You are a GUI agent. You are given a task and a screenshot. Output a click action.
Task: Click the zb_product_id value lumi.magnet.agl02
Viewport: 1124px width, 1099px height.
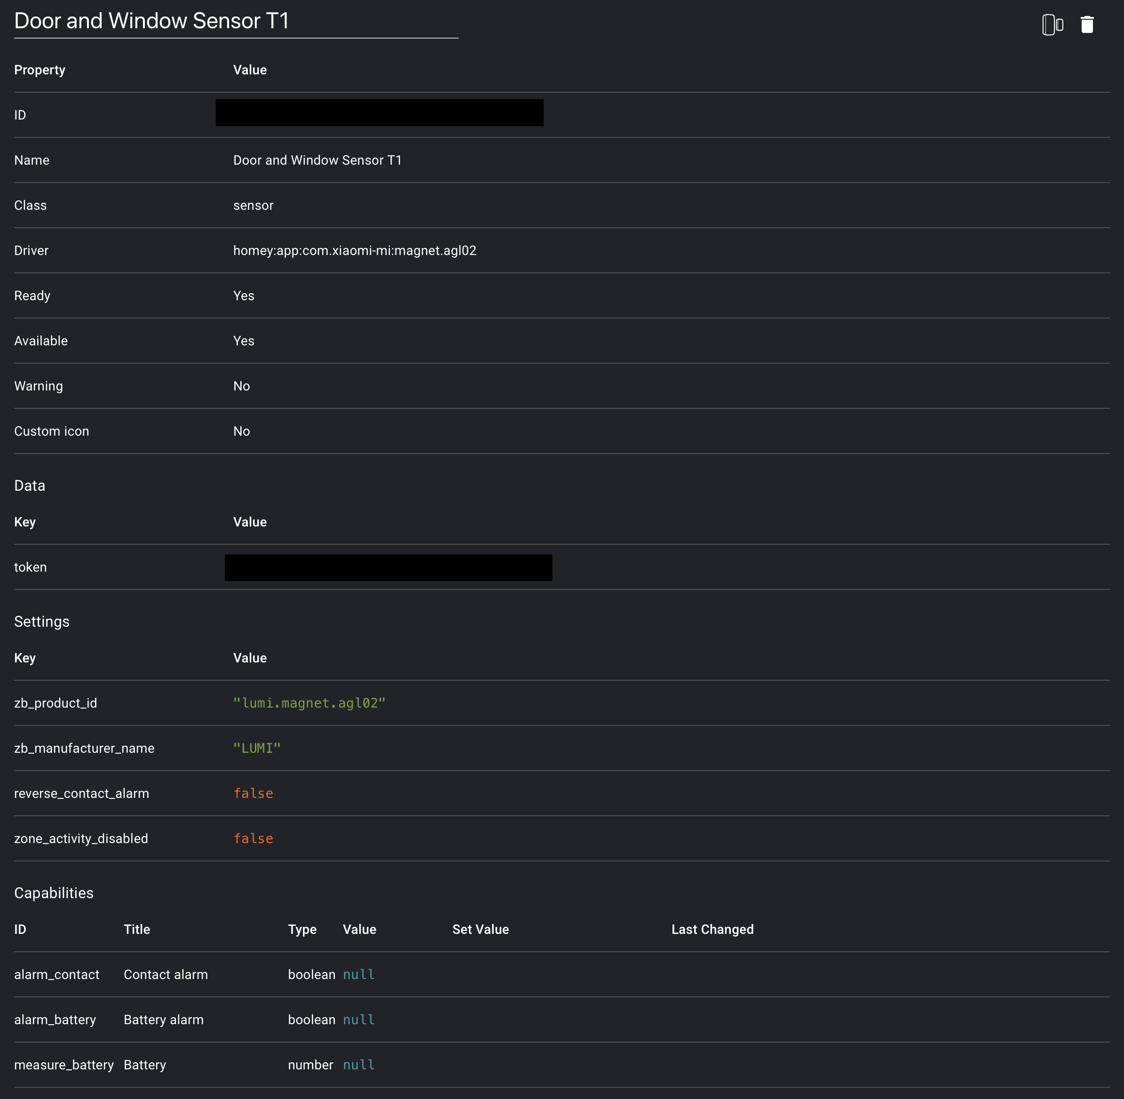[309, 703]
